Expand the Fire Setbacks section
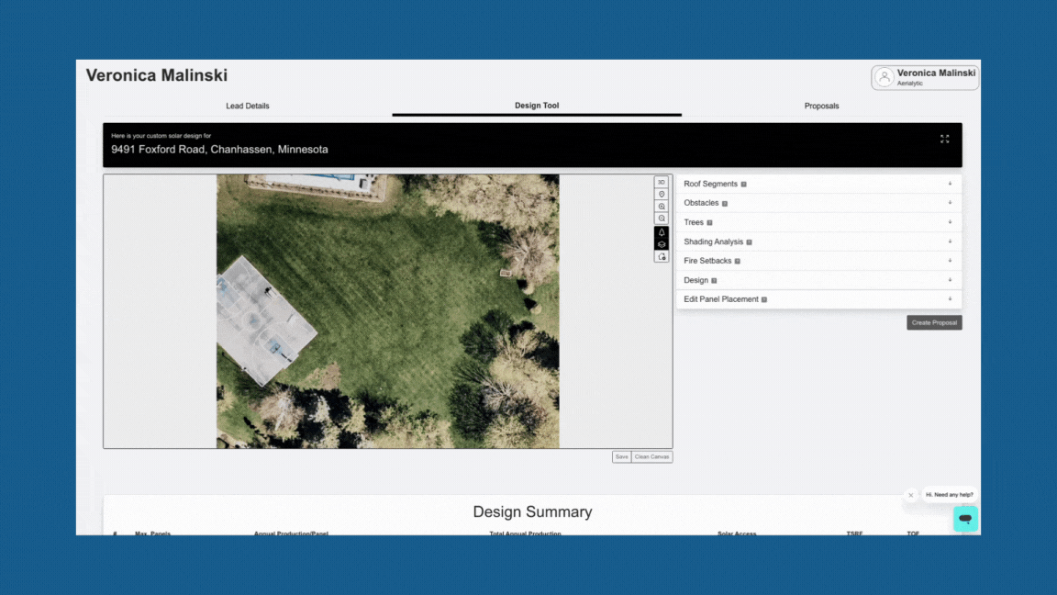The height and width of the screenshot is (595, 1057). coord(818,261)
